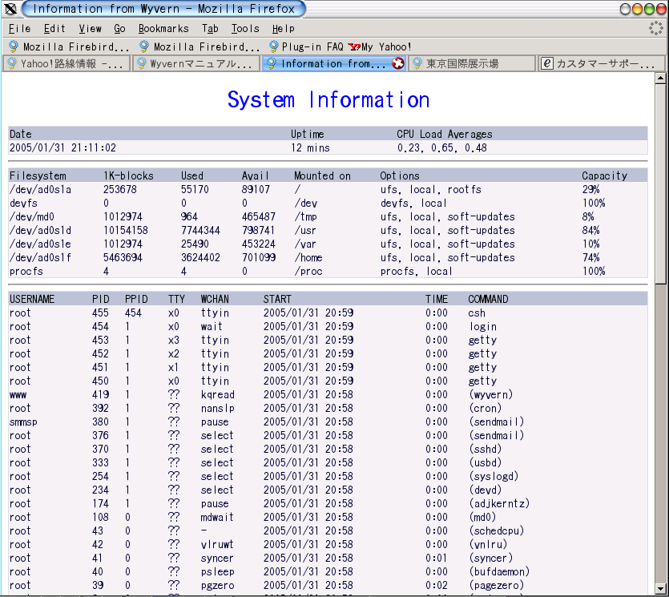Select the 84% capacity value
Image resolution: width=669 pixels, height=597 pixels.
[x=591, y=231]
